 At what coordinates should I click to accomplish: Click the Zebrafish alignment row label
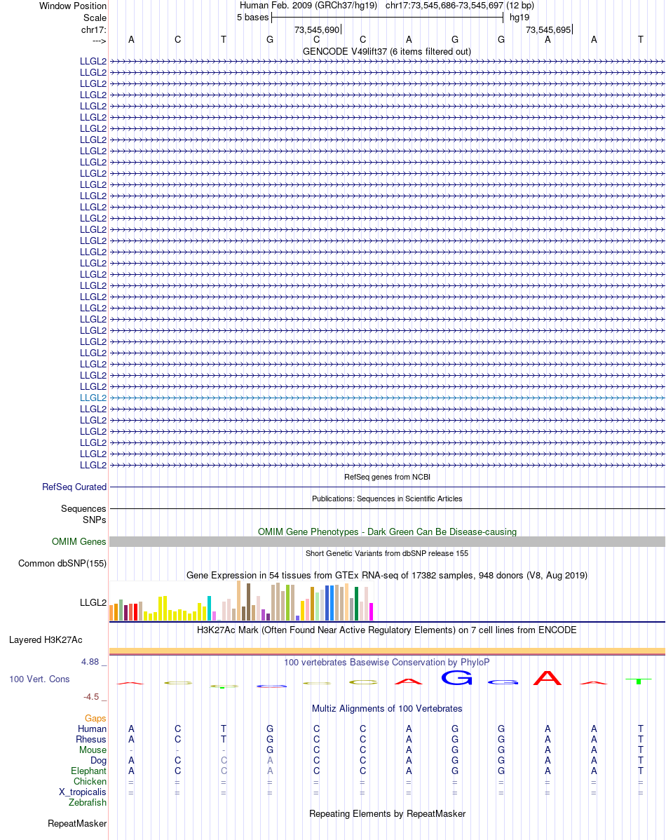click(88, 803)
